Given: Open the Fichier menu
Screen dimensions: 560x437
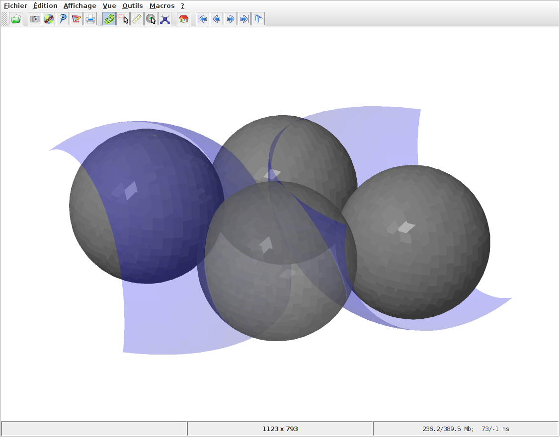Looking at the screenshot, I should (x=15, y=6).
